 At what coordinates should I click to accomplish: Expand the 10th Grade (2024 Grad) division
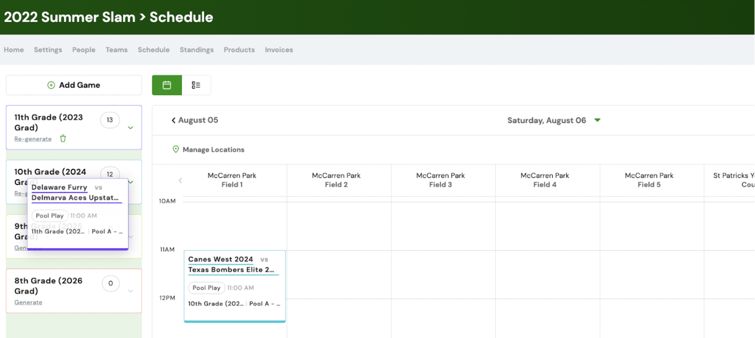tap(131, 182)
